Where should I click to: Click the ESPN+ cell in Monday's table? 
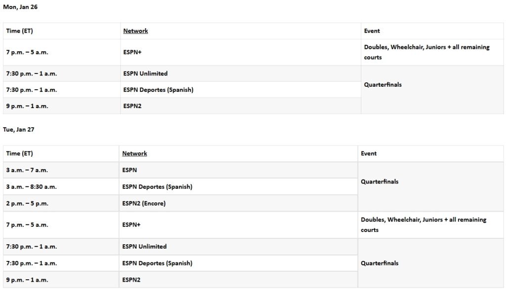coord(132,52)
